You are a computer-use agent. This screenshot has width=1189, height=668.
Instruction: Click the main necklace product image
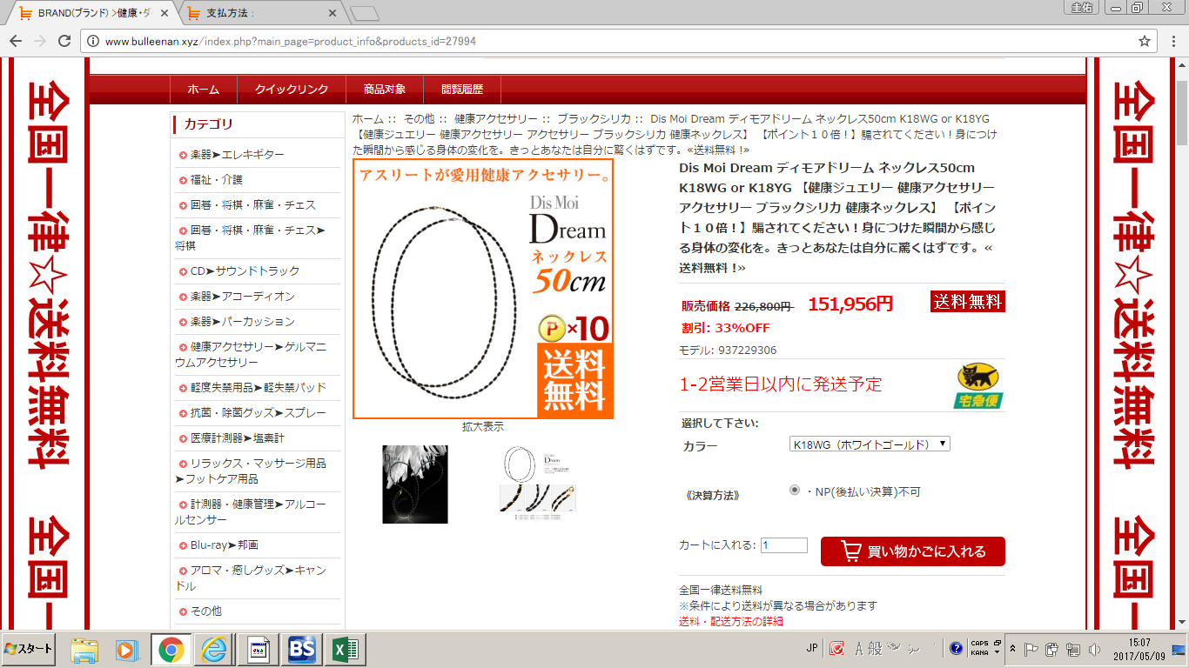tap(483, 289)
